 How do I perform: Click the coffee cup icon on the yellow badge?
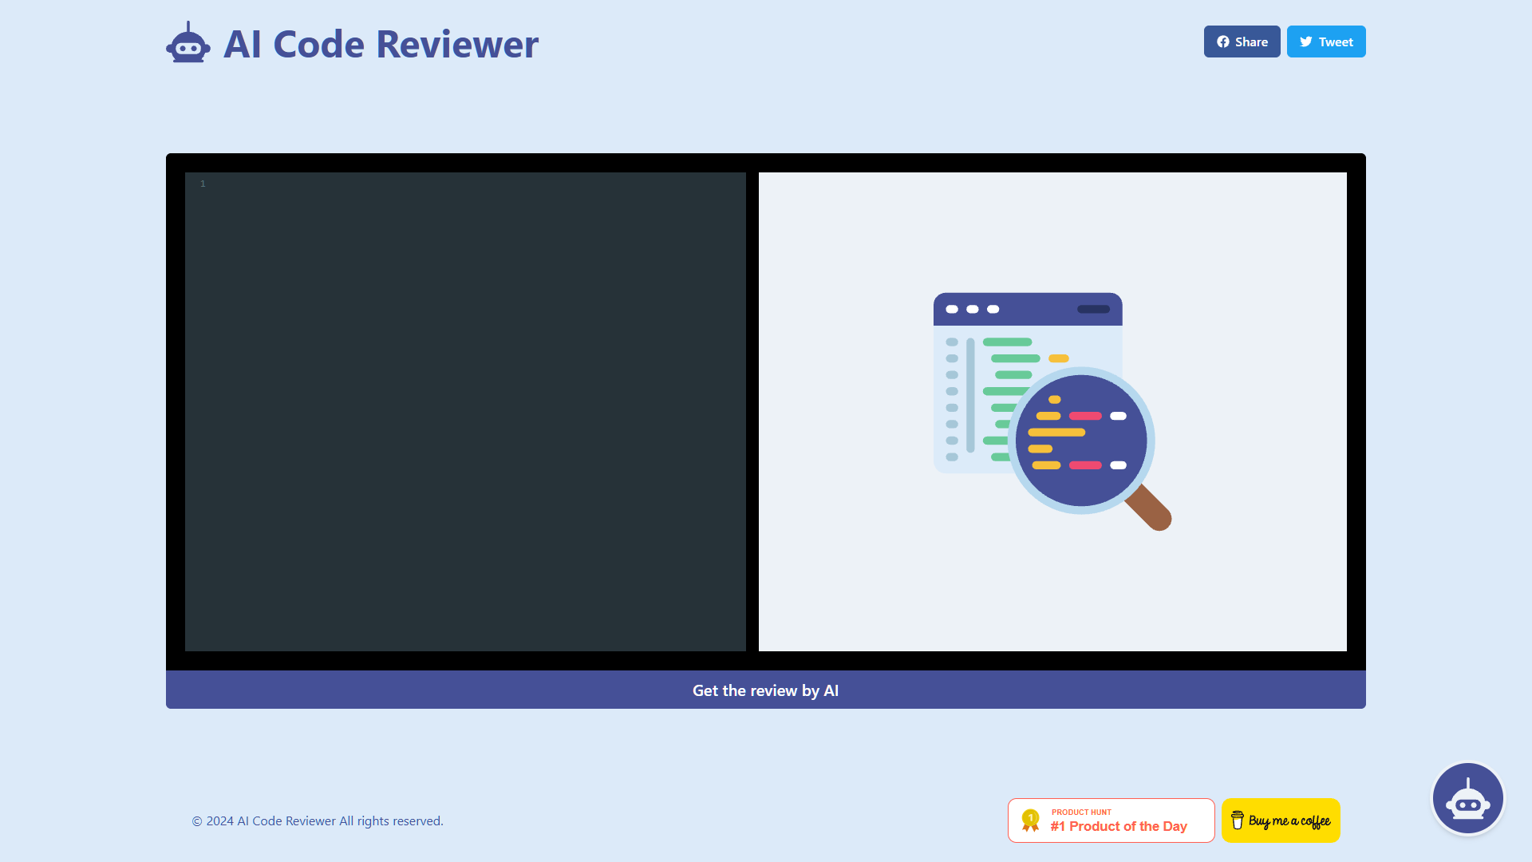click(1238, 820)
